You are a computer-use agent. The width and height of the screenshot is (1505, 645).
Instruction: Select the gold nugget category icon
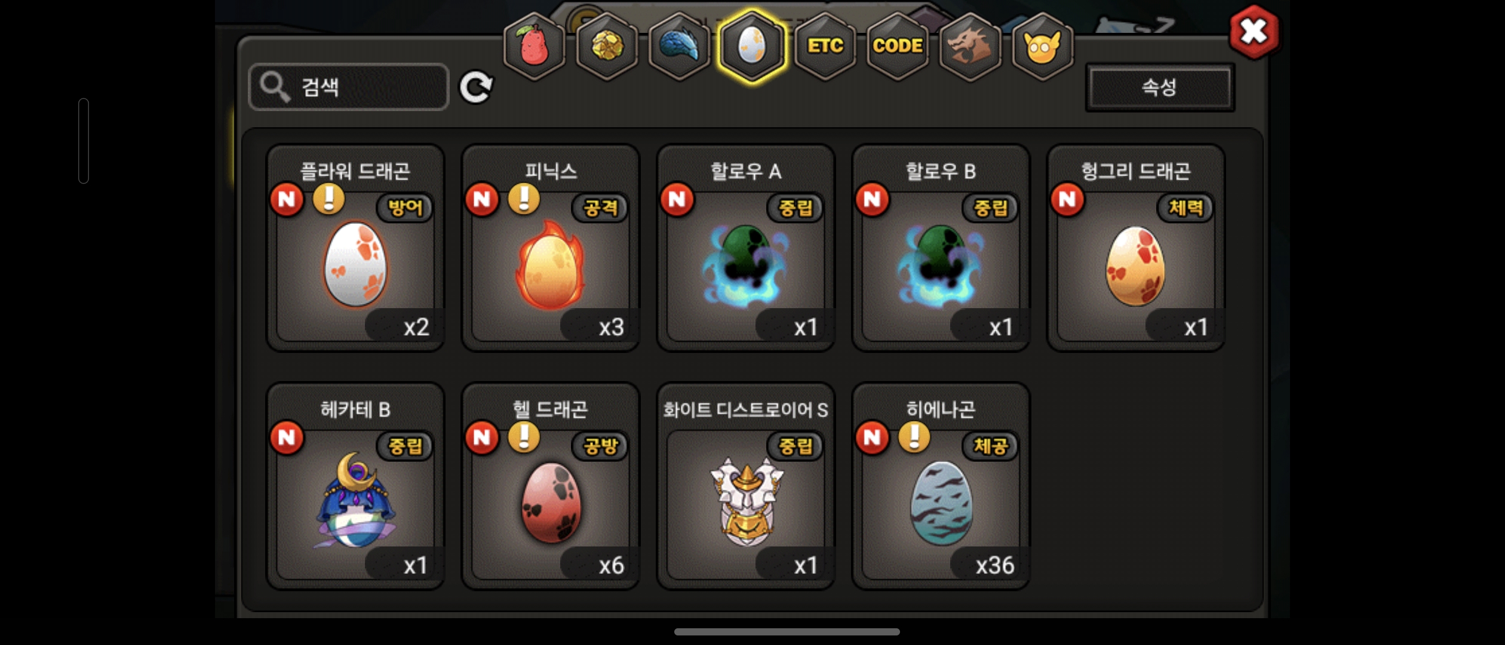tap(607, 47)
